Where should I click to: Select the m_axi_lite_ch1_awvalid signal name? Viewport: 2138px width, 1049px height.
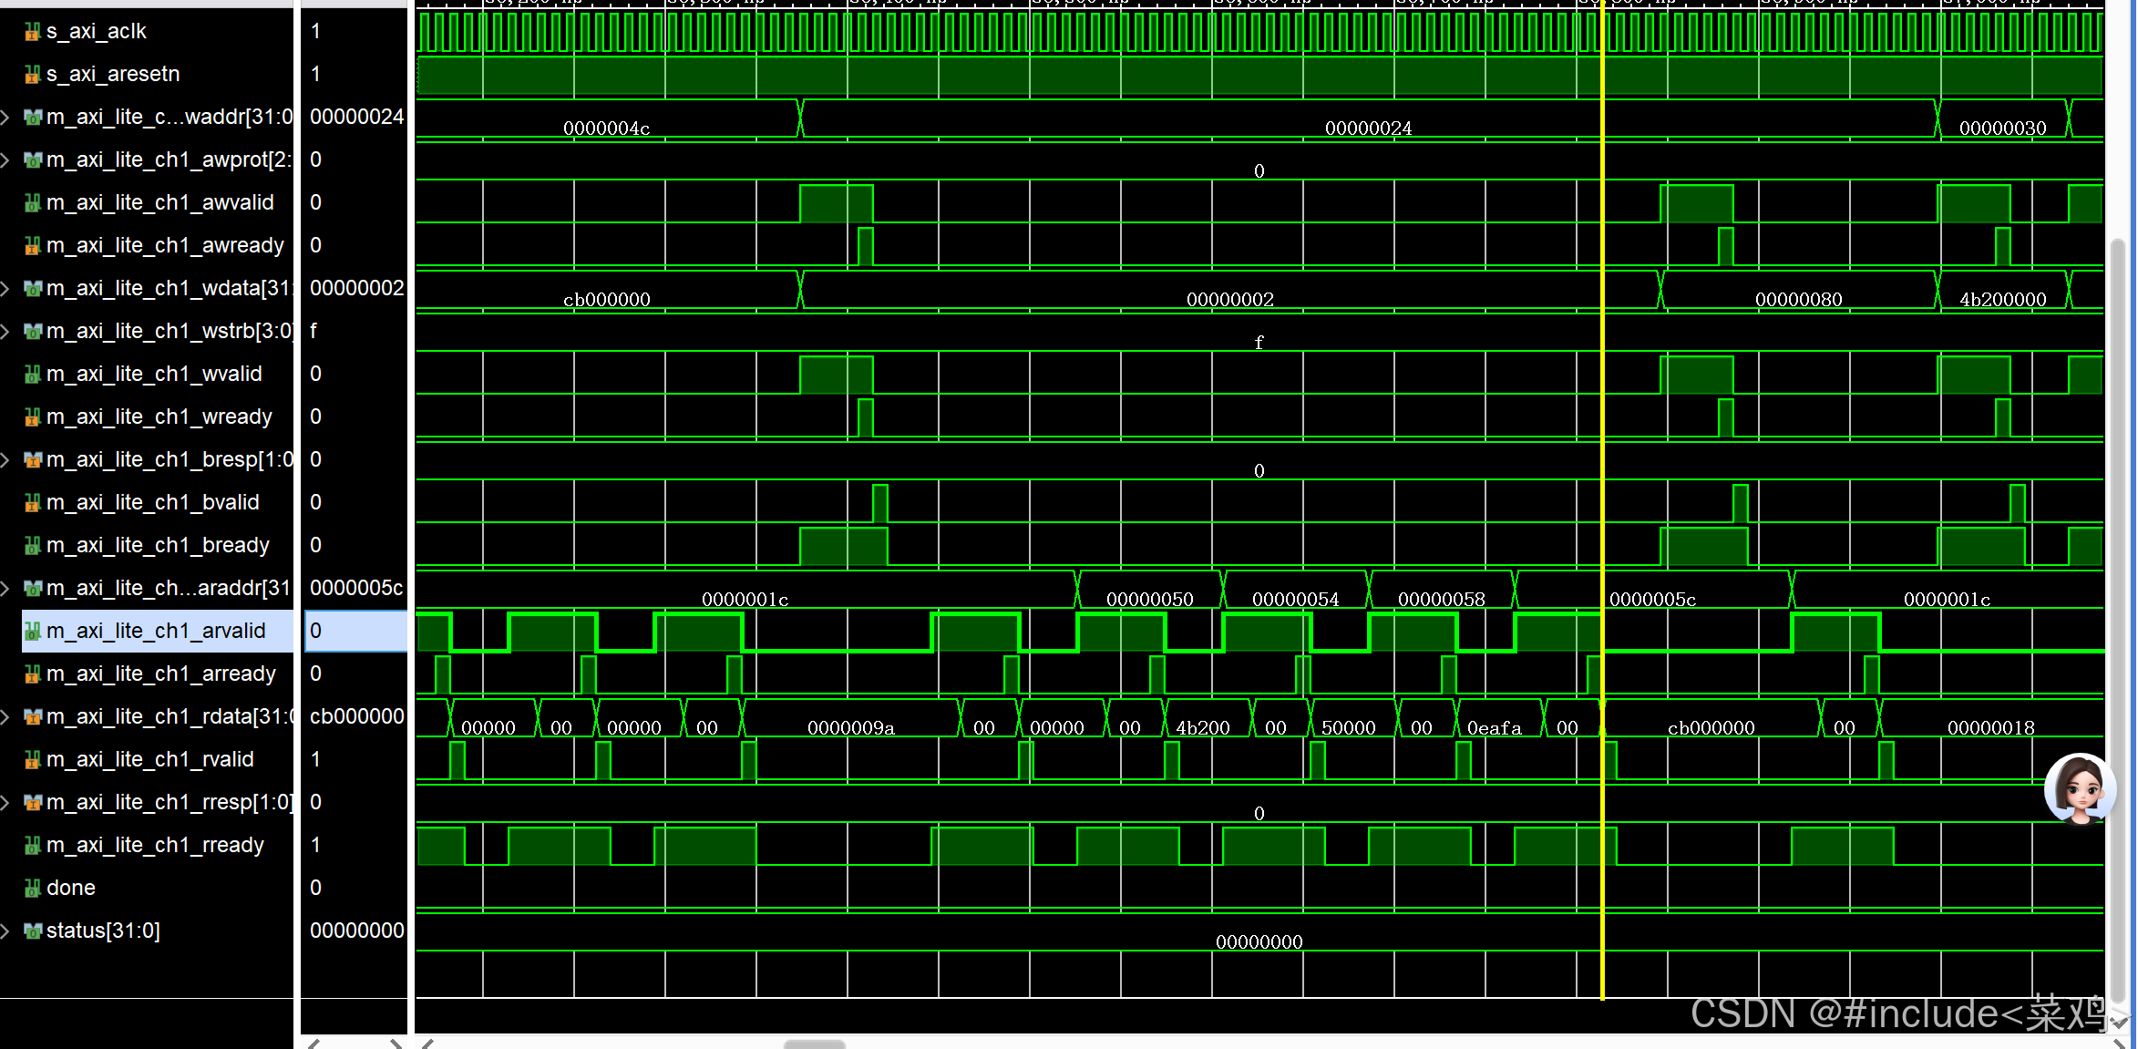160,202
